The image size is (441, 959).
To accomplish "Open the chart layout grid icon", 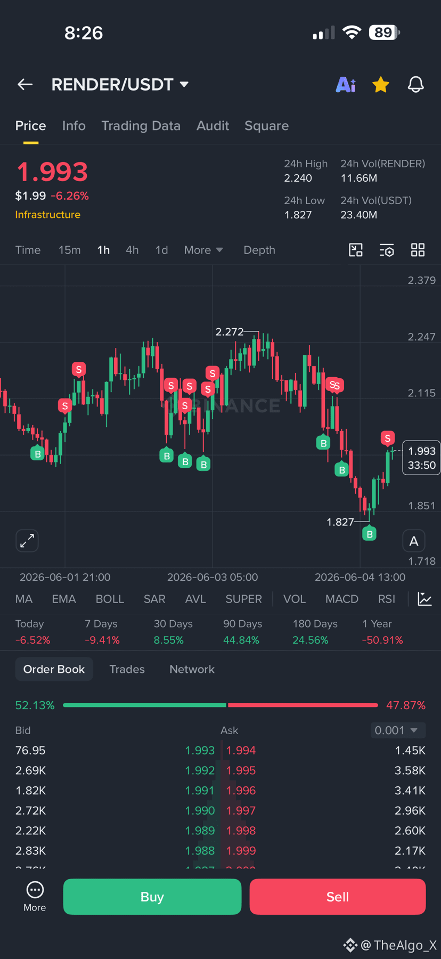I will (x=418, y=250).
